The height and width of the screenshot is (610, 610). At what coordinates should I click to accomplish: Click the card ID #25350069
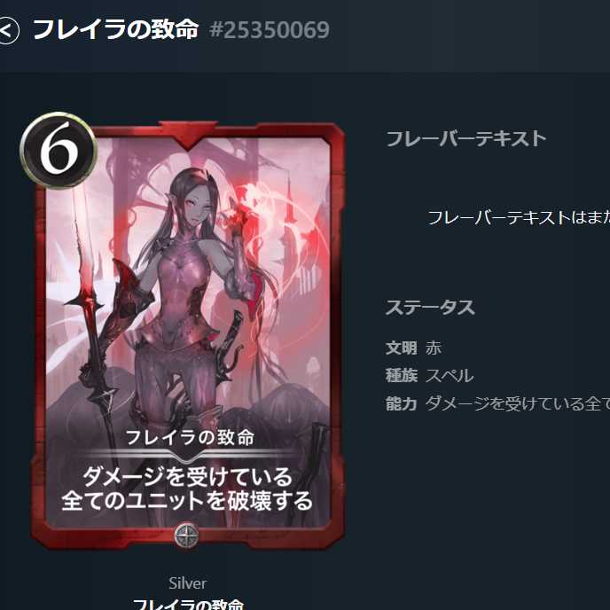[270, 30]
